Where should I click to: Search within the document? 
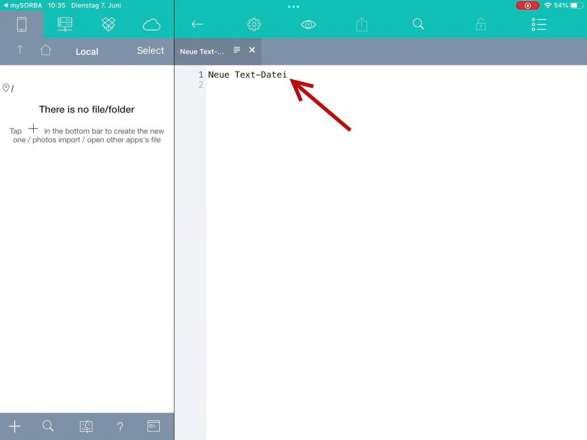418,24
